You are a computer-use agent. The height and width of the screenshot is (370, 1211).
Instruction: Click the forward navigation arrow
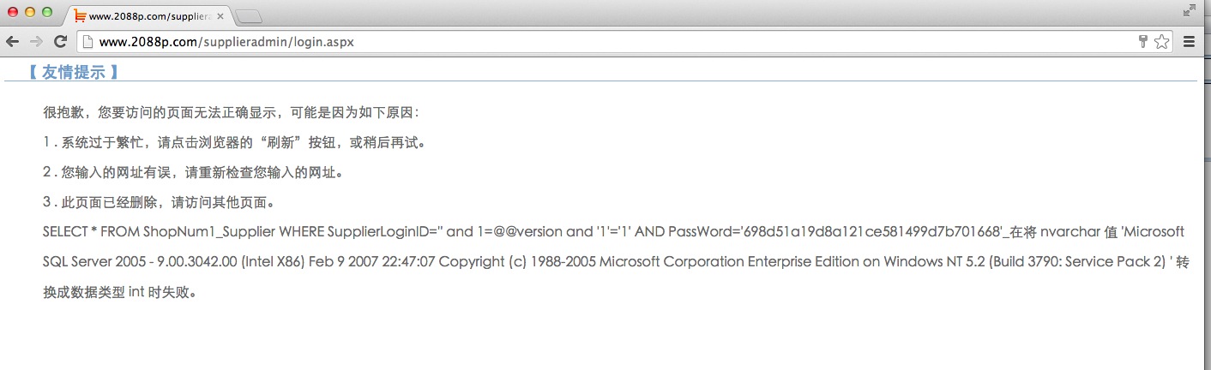point(36,41)
